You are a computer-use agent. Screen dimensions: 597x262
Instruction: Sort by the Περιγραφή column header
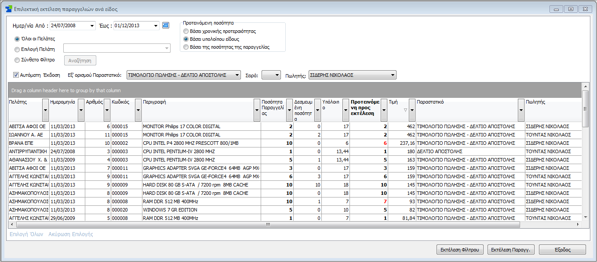click(x=198, y=110)
